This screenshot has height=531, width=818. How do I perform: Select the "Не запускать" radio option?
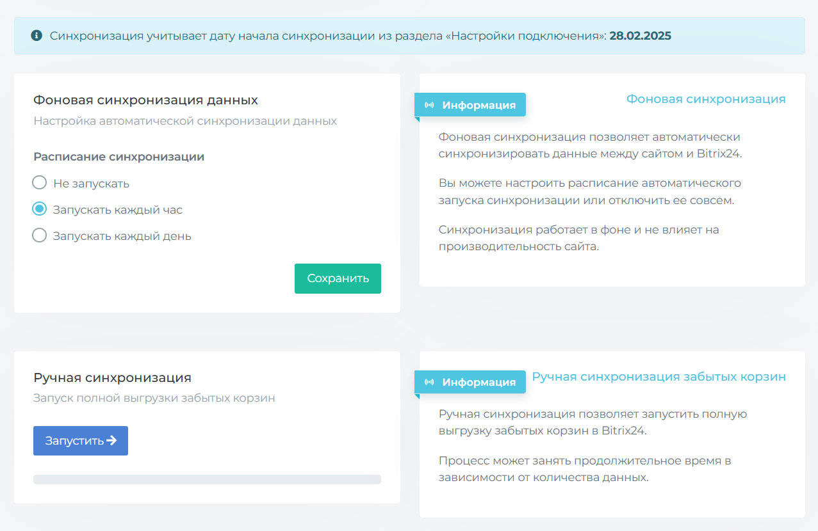pyautogui.click(x=40, y=183)
